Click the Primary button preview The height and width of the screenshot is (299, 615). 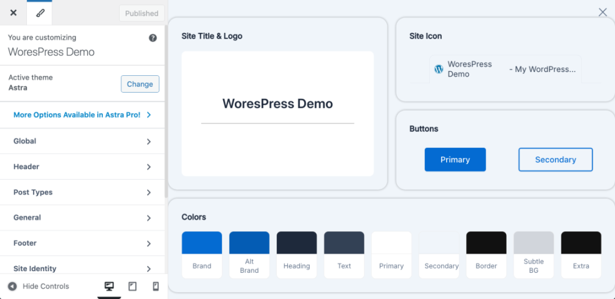point(455,160)
